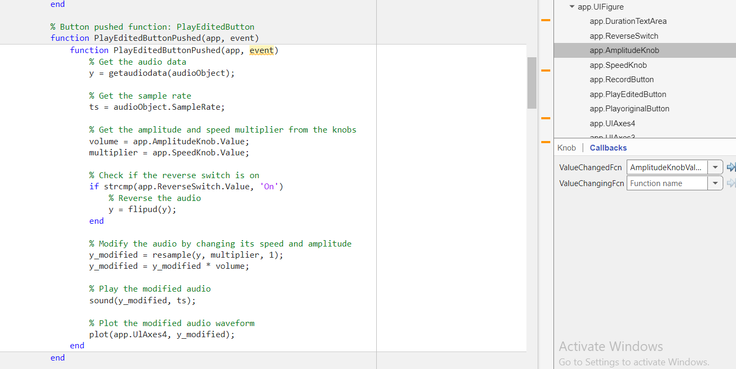Open the ValueChangingFcn function dropdown
The height and width of the screenshot is (369, 736).
[715, 183]
